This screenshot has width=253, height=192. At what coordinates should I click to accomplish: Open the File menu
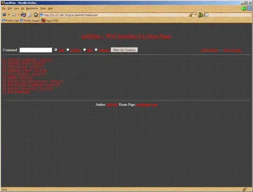pyautogui.click(x=4, y=8)
